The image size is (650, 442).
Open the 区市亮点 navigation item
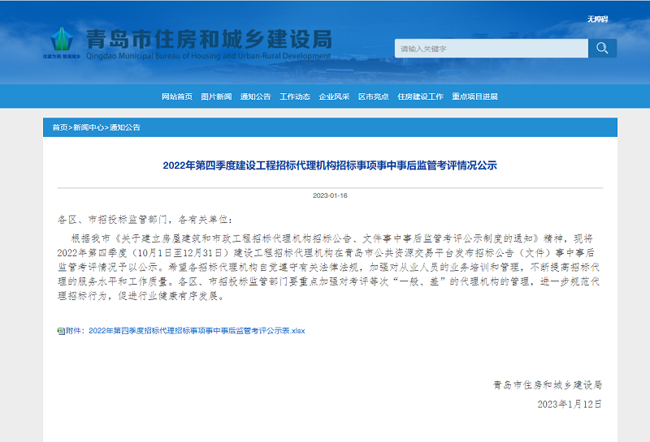coord(373,97)
